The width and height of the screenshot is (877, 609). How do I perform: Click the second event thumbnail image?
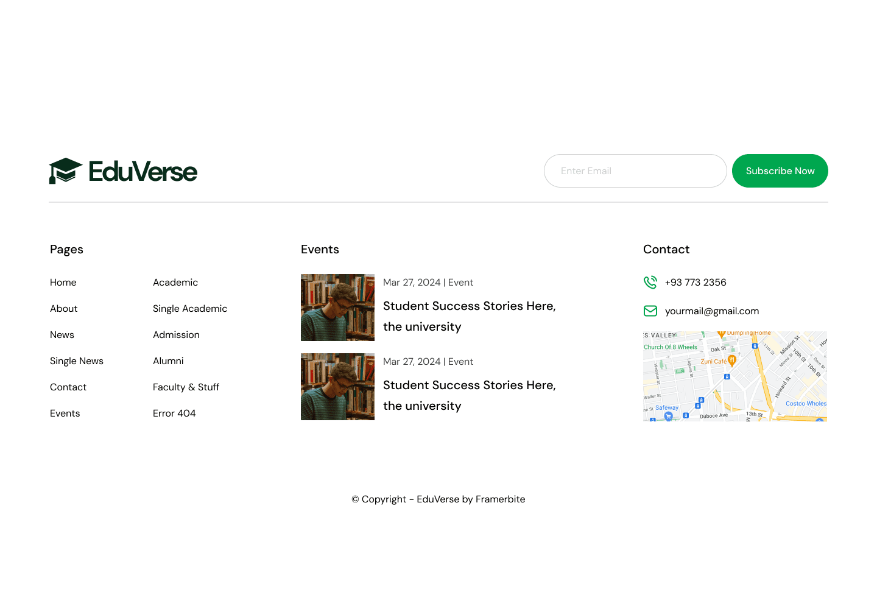[337, 387]
